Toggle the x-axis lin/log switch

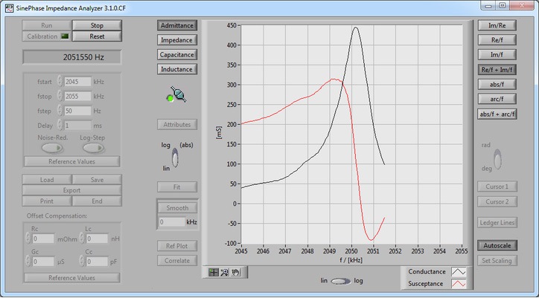point(342,282)
